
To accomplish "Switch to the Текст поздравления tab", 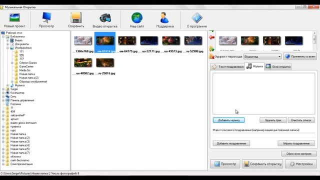I will point(227,66).
